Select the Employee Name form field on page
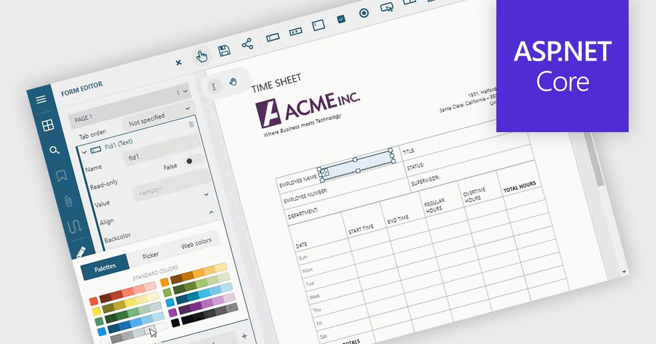This screenshot has width=656, height=344. 357,165
